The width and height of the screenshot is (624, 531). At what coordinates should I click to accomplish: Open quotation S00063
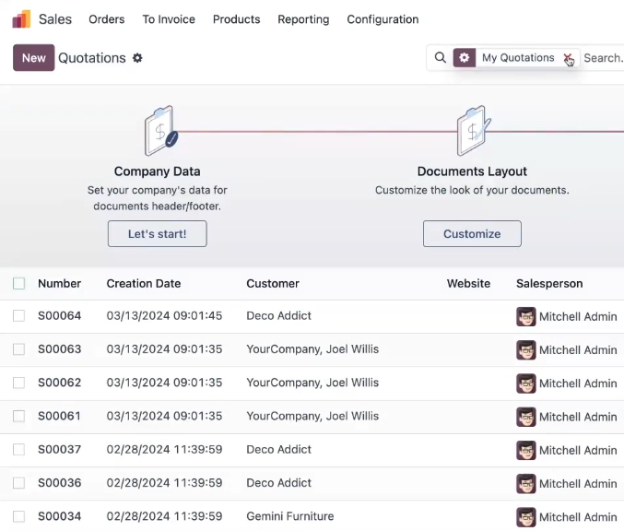point(60,349)
